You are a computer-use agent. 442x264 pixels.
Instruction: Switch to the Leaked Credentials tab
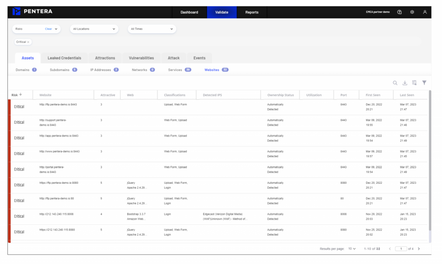(64, 58)
